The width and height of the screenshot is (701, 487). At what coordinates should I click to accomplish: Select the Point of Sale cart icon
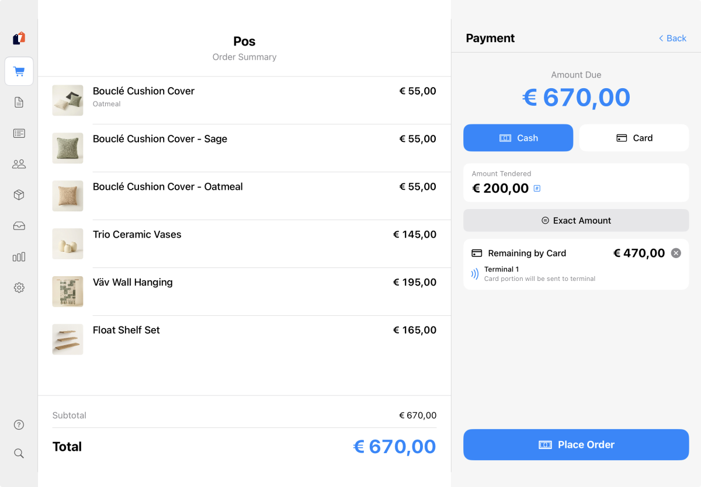(19, 71)
